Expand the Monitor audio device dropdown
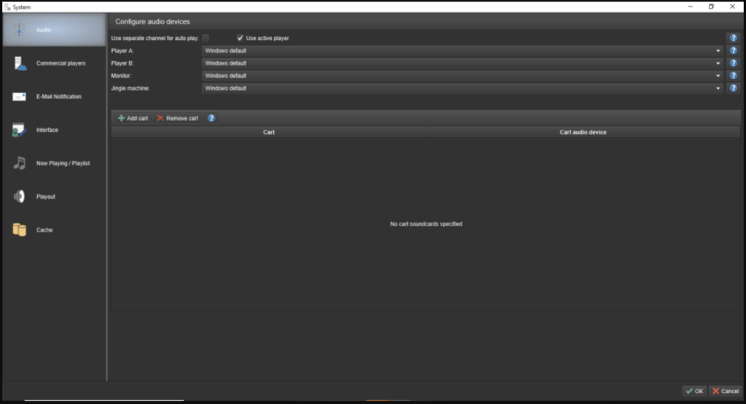746x404 pixels. [718, 76]
